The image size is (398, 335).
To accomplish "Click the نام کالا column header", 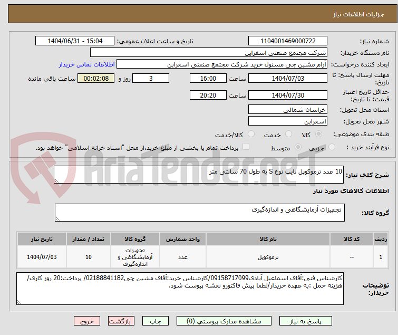I will point(268,239).
